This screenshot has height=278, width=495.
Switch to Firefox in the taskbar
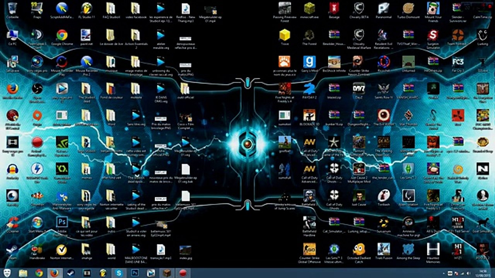coord(55,273)
